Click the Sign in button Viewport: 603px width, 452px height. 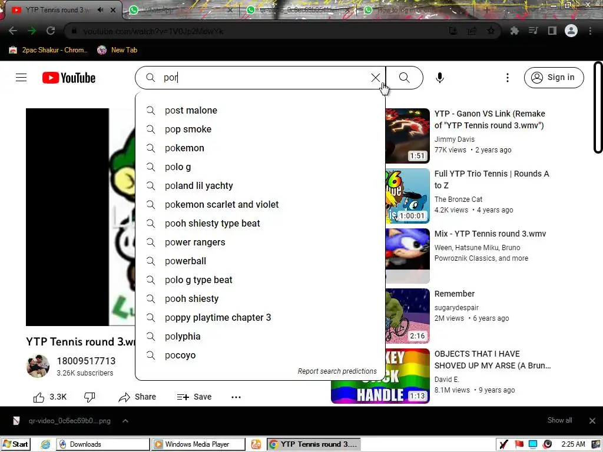click(554, 78)
